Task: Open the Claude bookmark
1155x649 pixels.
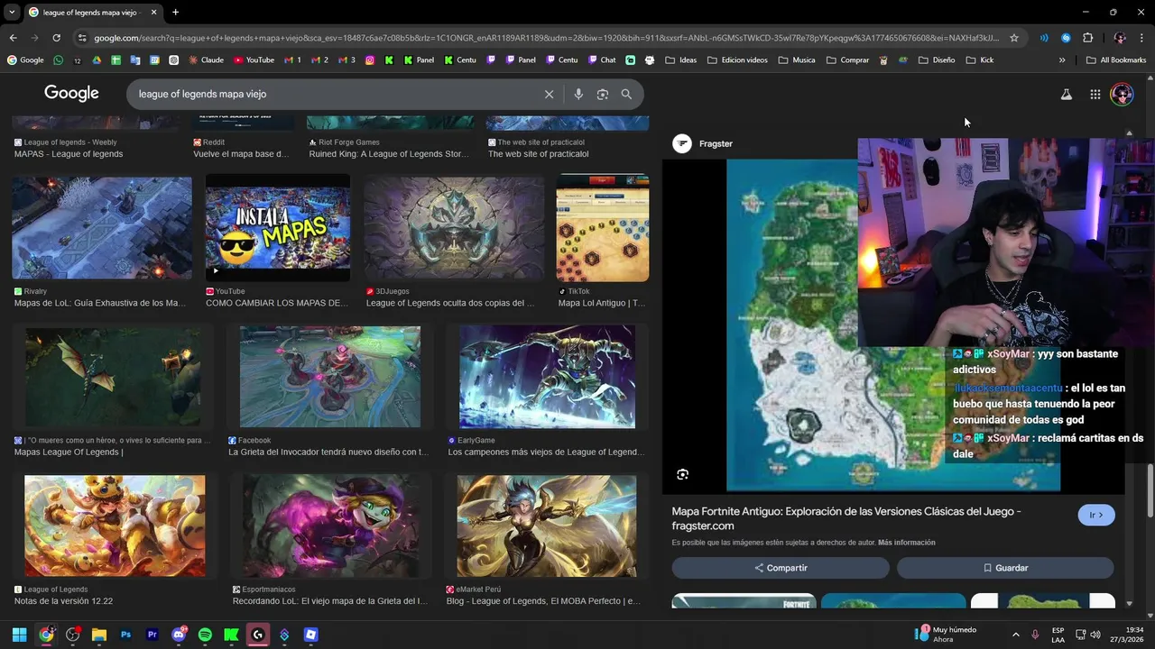Action: [206, 60]
